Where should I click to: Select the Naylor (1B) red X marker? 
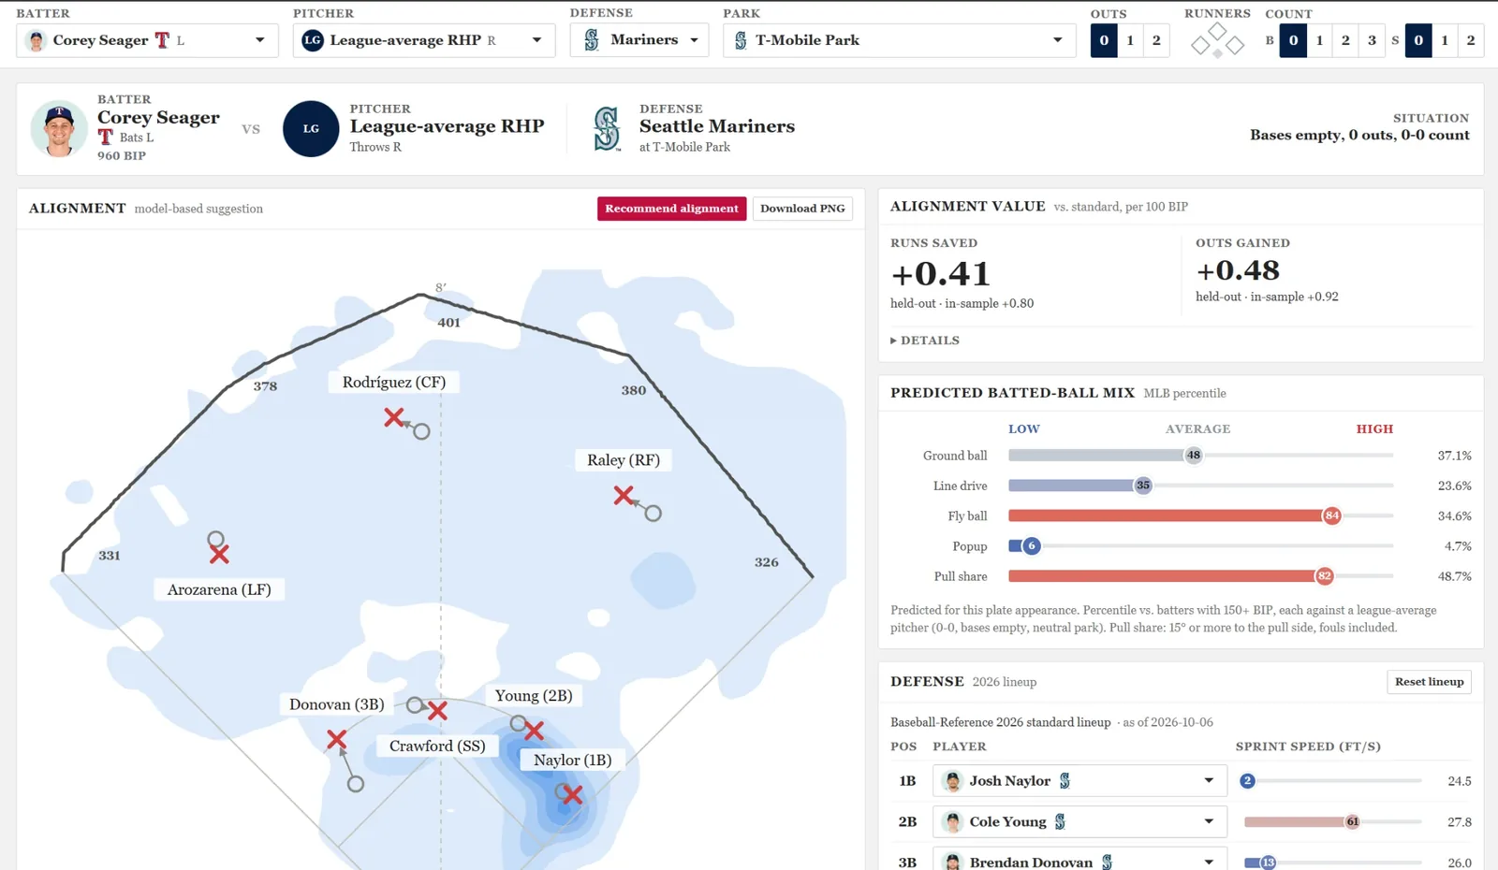pyautogui.click(x=573, y=795)
